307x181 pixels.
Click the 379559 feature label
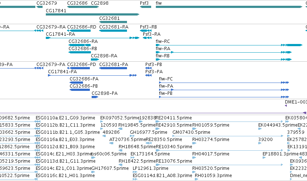pos(296,132)
